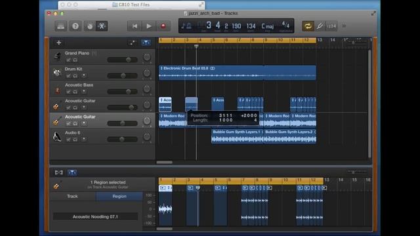
Task: Select the Acoustic Bass track icon
Action: click(57, 88)
